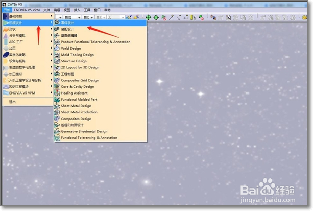Image resolution: width=313 pixels, height=211 pixels.
Task: Open Sheet Metal Design workbench
Action: (101, 106)
